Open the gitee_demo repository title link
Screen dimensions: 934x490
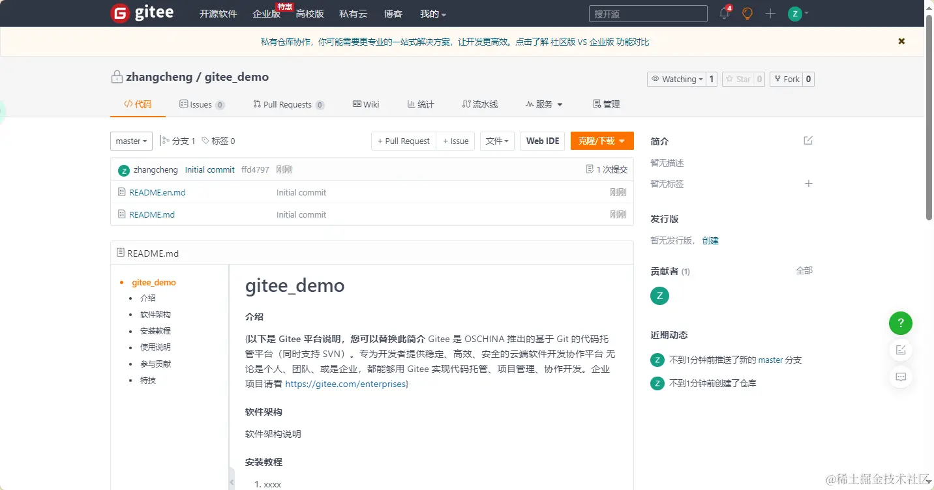[237, 77]
